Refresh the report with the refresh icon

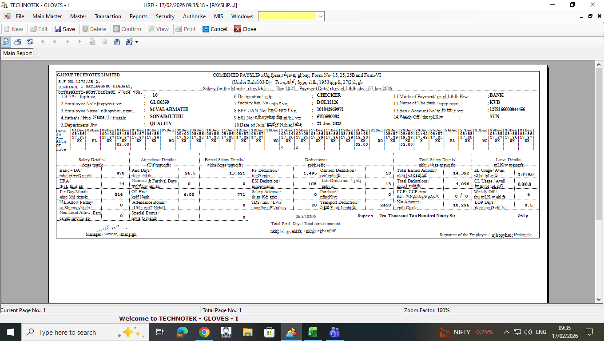tap(30, 42)
